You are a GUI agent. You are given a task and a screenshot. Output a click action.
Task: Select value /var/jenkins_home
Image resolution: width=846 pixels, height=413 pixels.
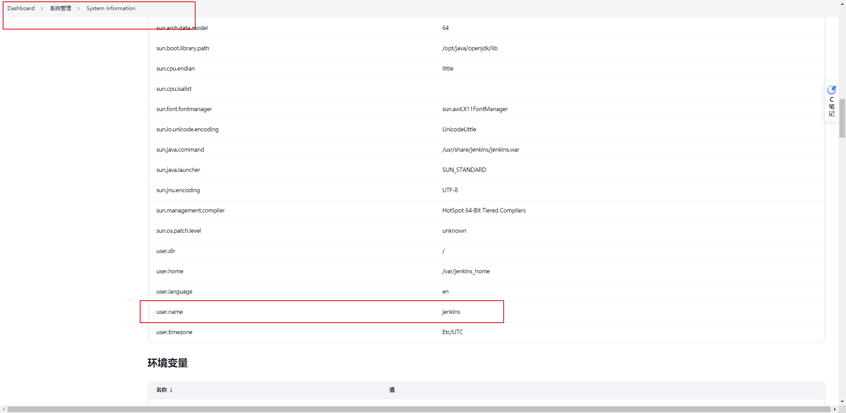(x=466, y=271)
